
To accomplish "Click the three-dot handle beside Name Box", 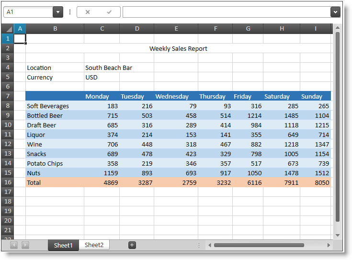I will pos(70,12).
